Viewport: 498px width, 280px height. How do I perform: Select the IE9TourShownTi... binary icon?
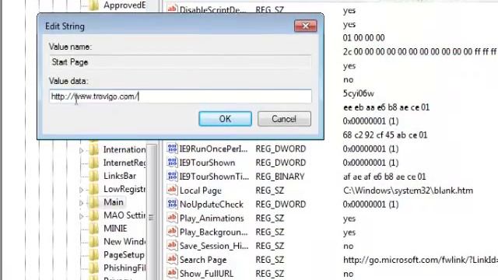coord(172,177)
